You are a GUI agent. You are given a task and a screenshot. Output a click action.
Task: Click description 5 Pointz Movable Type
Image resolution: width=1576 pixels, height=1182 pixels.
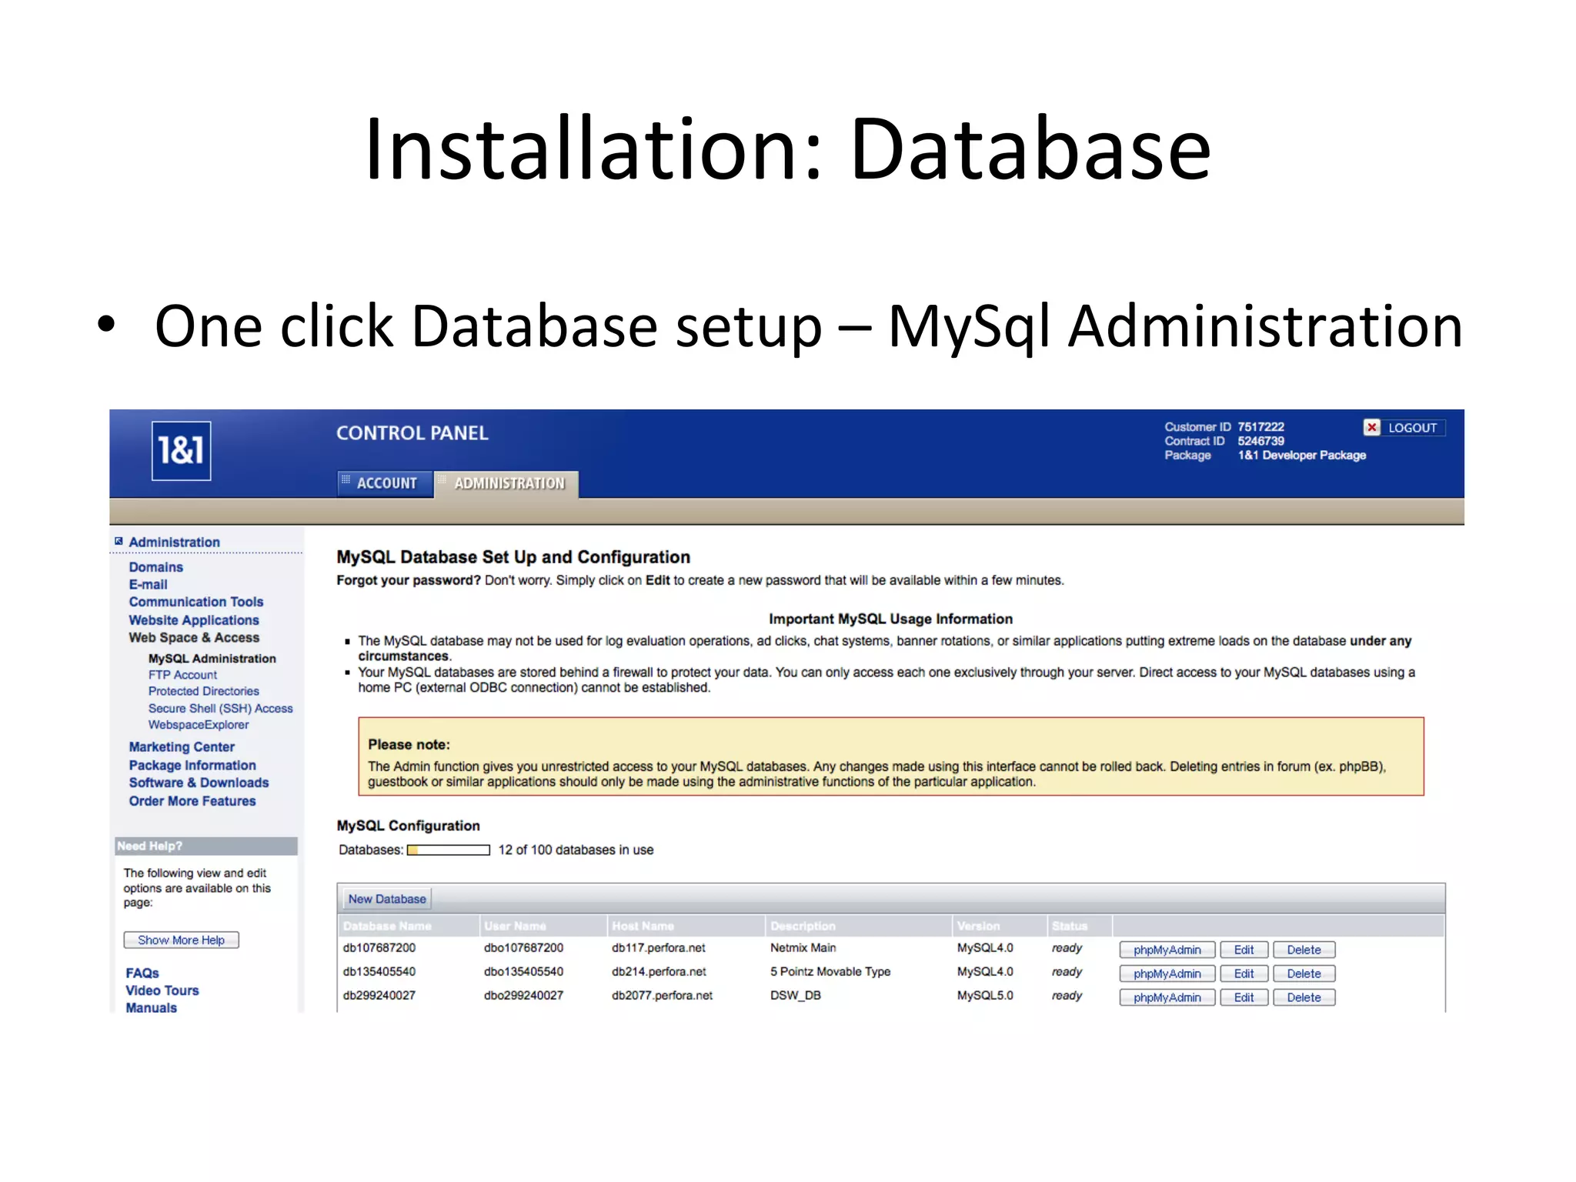830,972
